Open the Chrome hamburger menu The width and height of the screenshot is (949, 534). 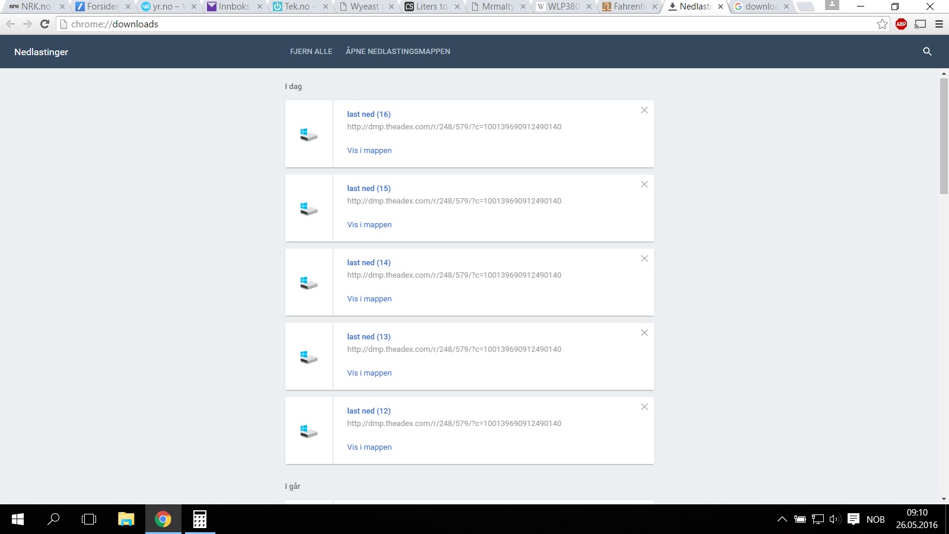pos(939,24)
